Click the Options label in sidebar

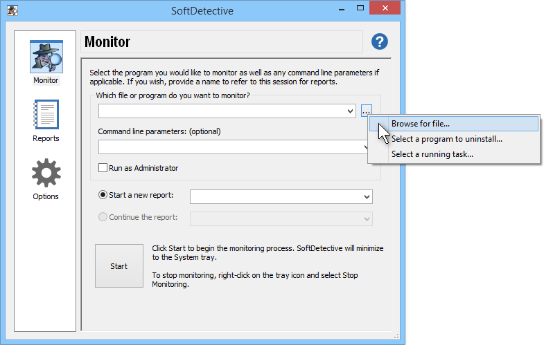(x=46, y=196)
